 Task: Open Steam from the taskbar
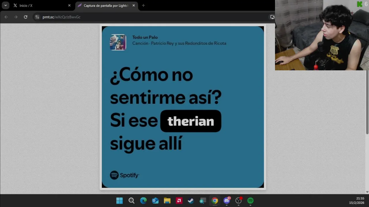coord(191,201)
